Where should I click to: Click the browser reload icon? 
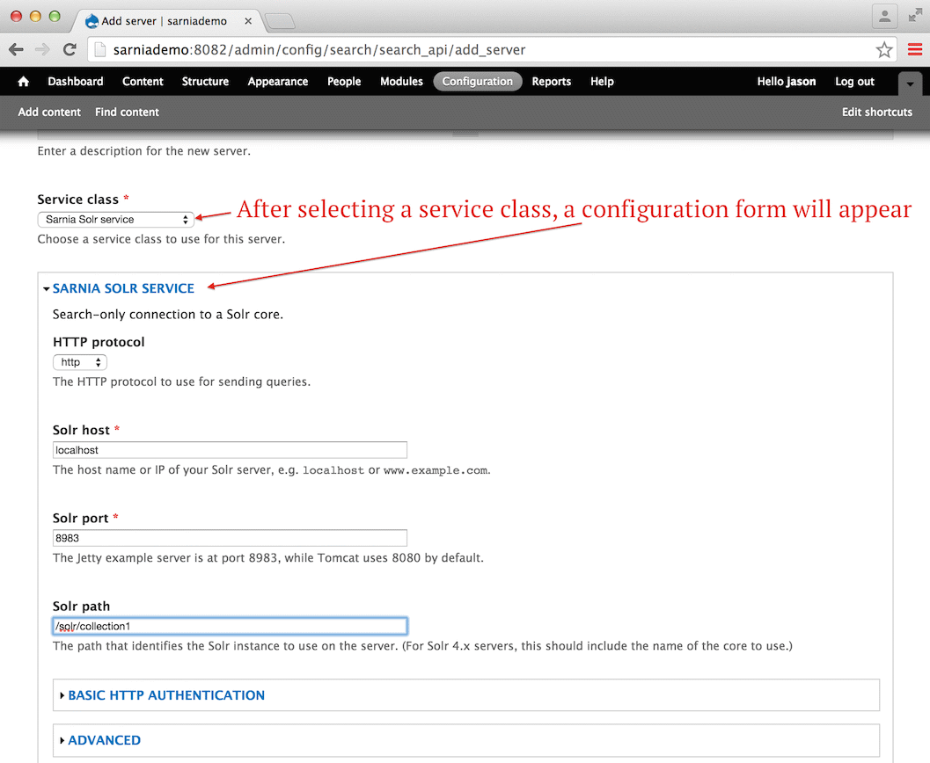[70, 50]
